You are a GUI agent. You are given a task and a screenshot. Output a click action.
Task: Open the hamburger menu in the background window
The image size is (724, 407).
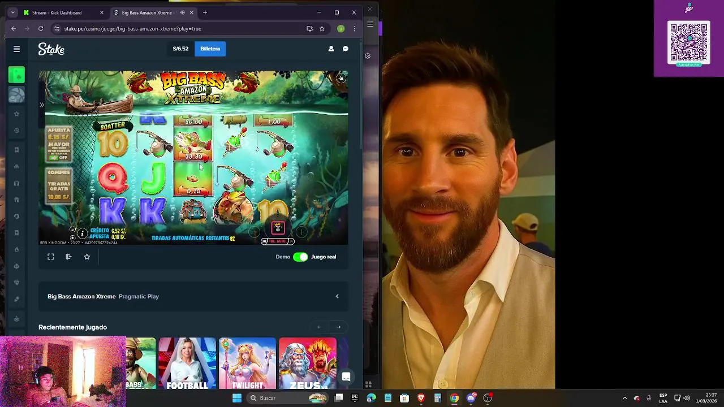(370, 24)
